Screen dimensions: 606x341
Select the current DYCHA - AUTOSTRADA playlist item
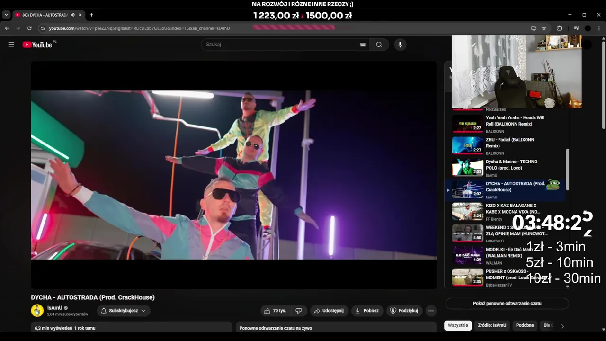507,190
